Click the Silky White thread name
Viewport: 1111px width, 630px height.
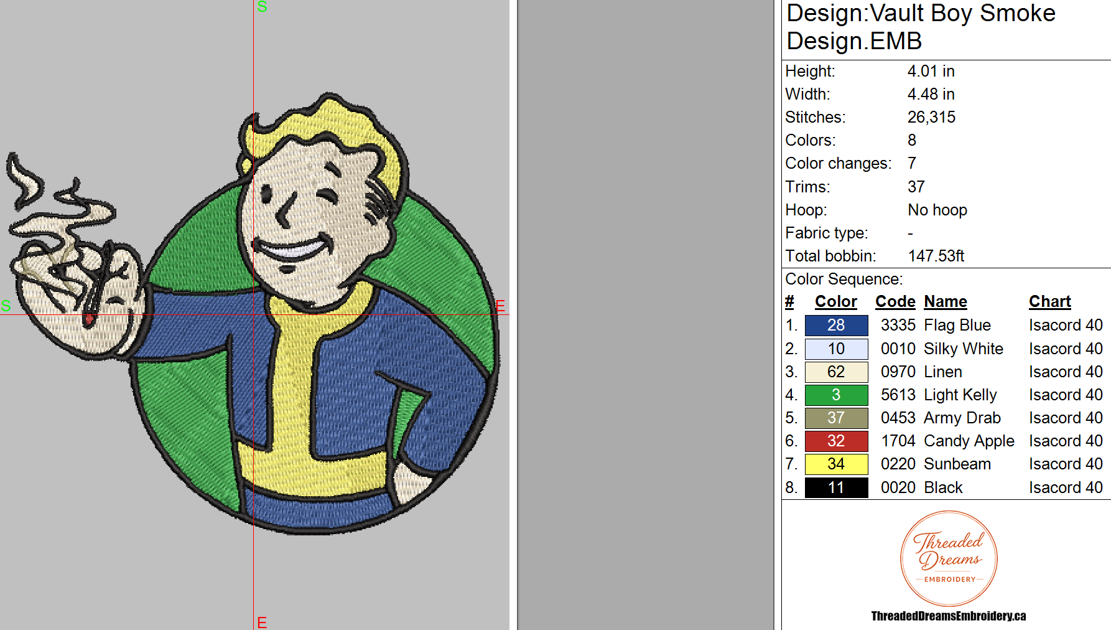click(x=964, y=349)
